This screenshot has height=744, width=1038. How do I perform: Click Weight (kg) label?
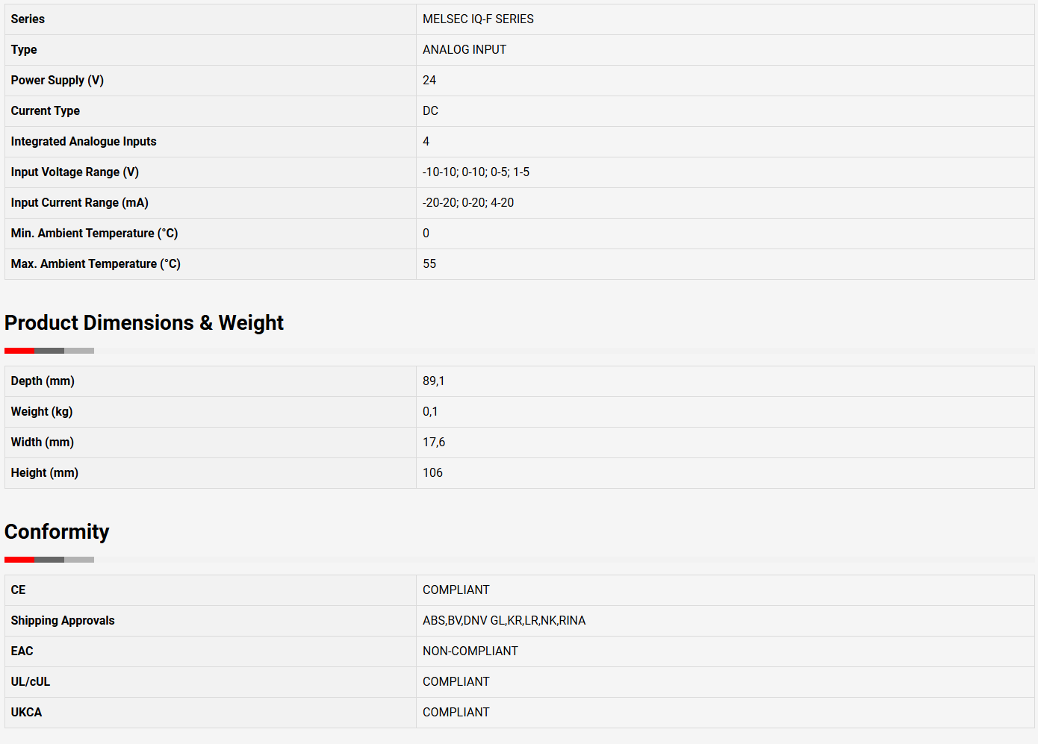42,412
